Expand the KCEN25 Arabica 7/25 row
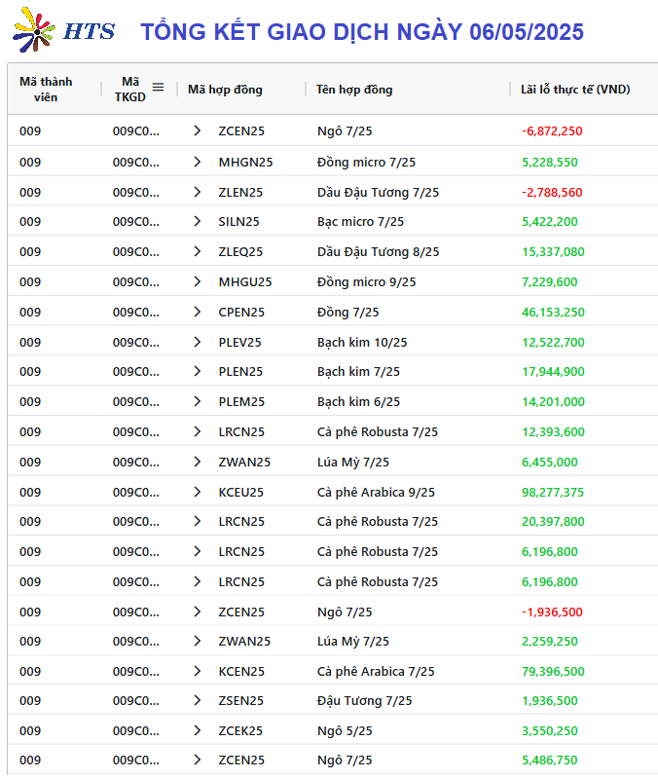Screen dimensions: 658x779 point(198,672)
